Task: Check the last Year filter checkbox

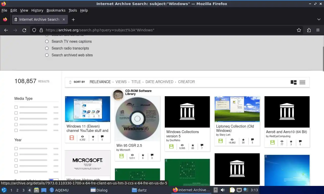Action: tap(16, 172)
